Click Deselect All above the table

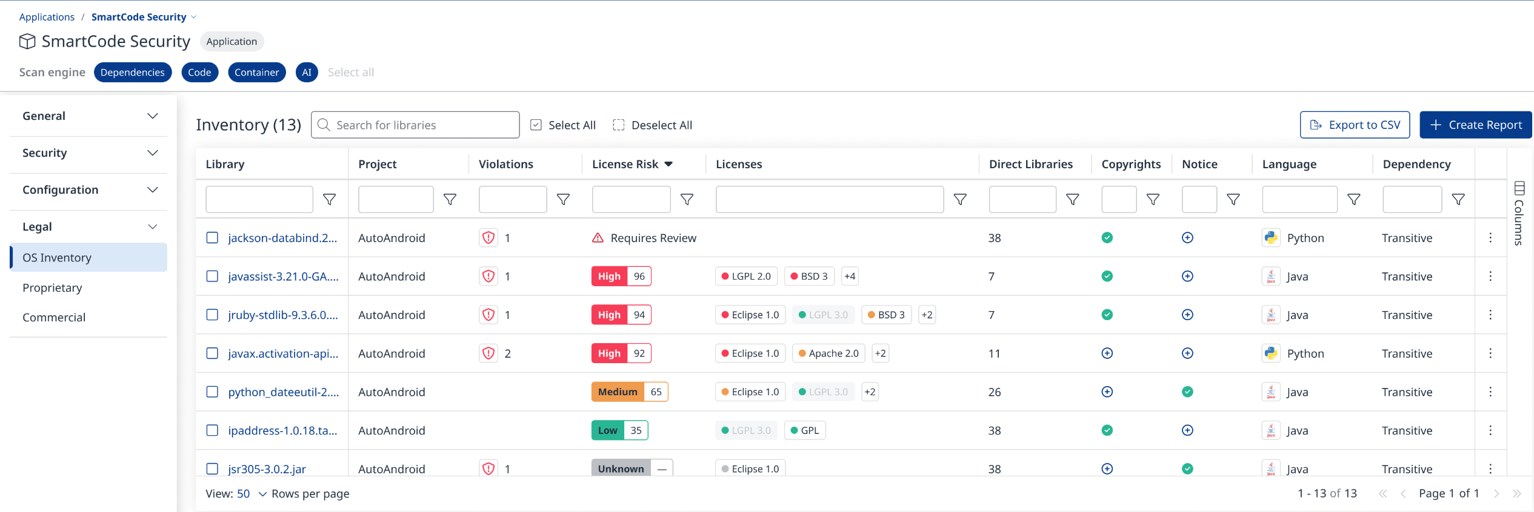click(652, 125)
